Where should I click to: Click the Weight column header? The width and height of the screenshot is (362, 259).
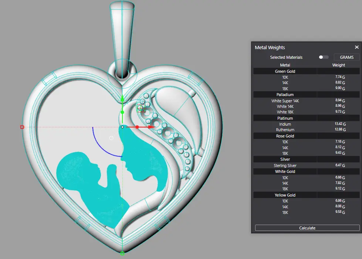338,65
